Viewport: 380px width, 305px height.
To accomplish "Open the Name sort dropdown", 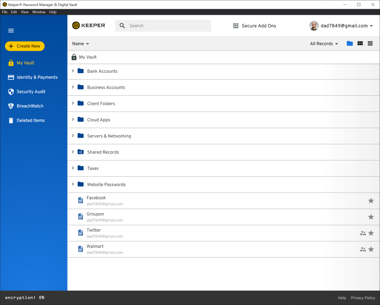I will coord(81,44).
